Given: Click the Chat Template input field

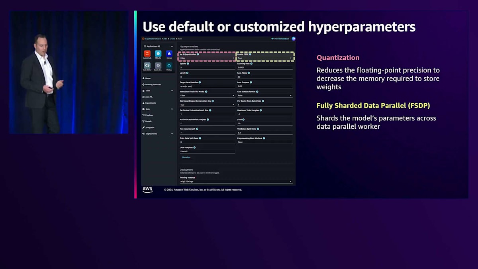Looking at the screenshot, I should pos(207,151).
